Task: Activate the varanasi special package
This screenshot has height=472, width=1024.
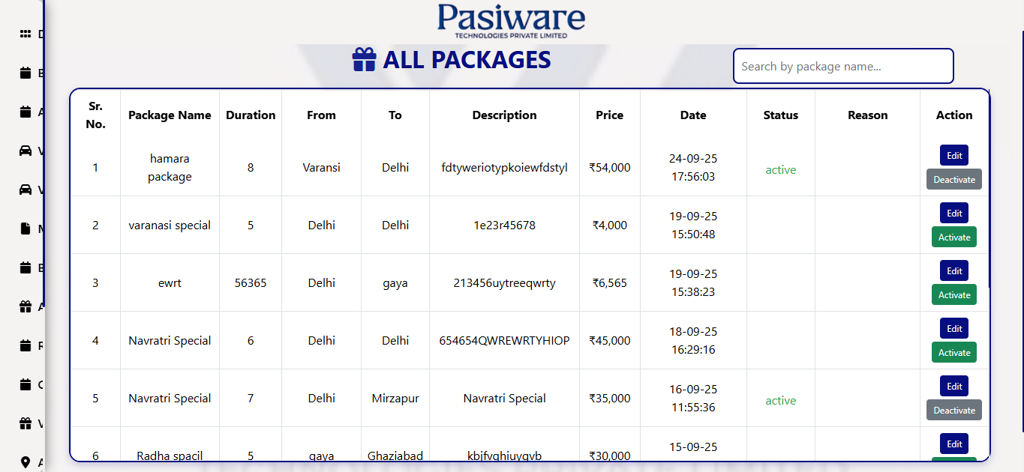Action: pos(953,237)
